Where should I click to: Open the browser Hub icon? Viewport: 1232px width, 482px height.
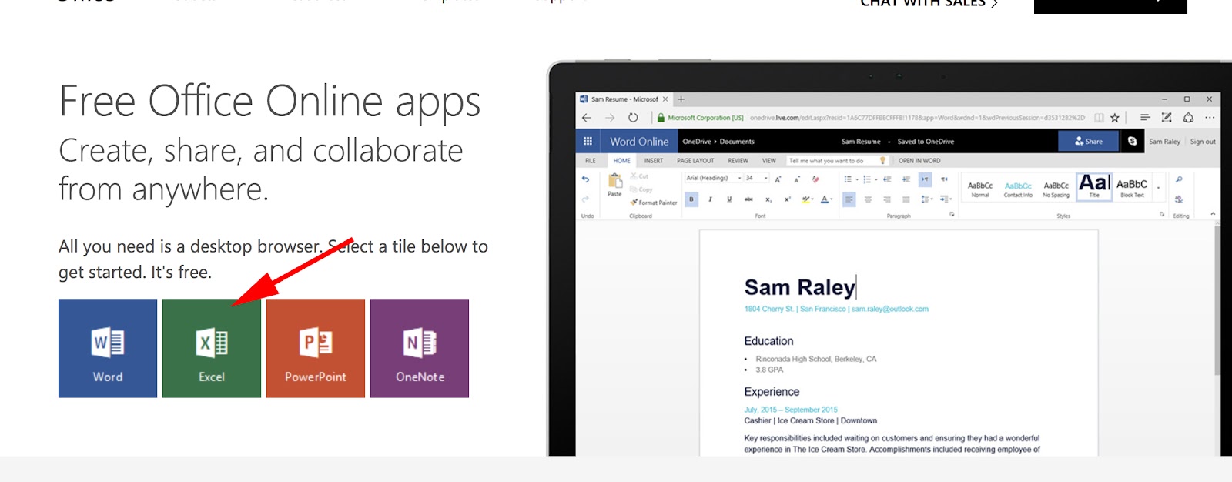[1145, 118]
